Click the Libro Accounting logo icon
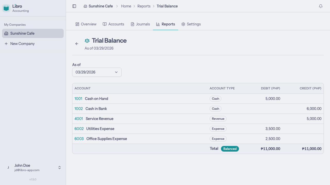 6,8
